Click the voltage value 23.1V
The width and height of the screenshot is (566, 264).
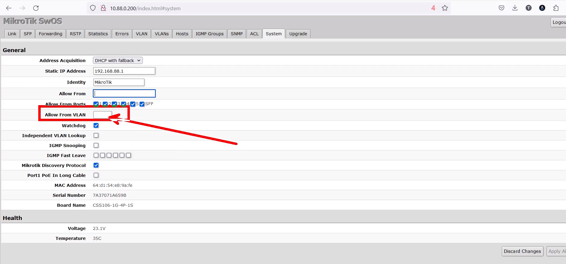click(x=99, y=228)
